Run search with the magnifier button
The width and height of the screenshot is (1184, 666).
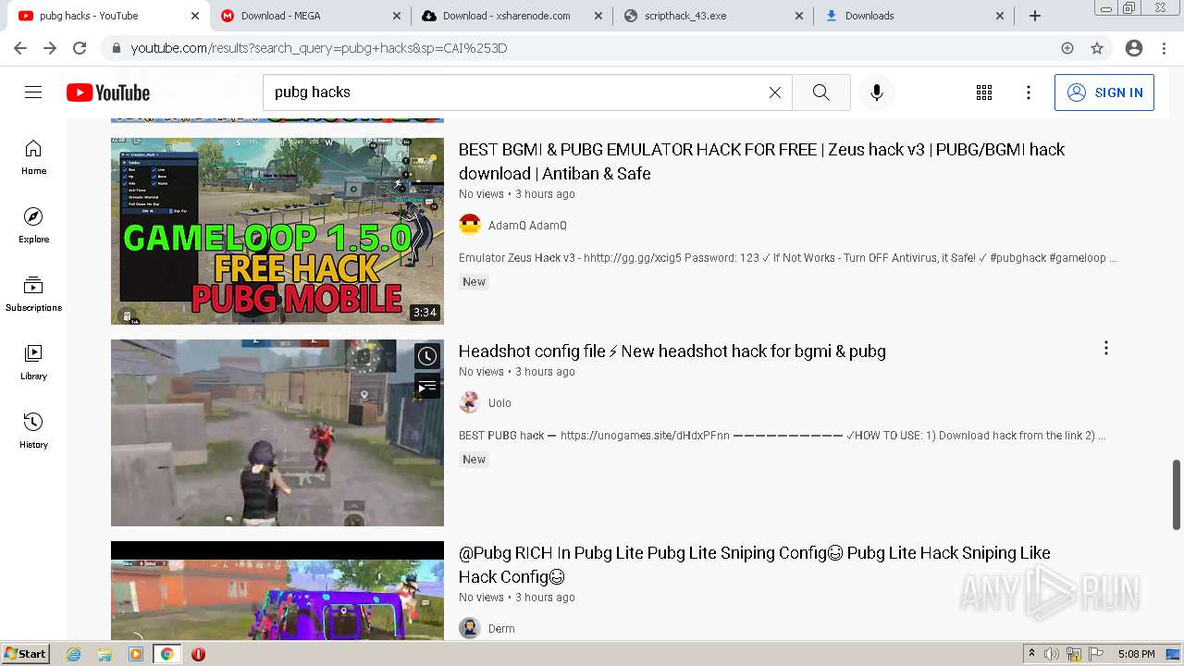point(821,92)
